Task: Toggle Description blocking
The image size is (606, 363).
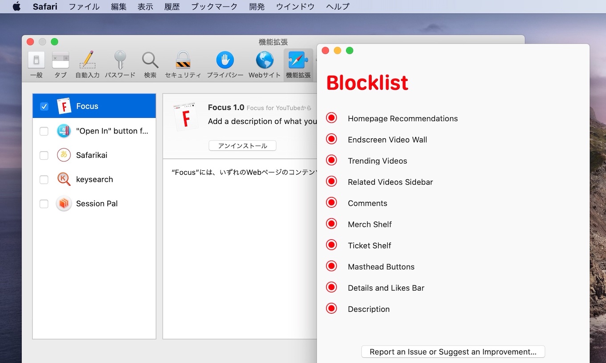Action: coord(332,308)
